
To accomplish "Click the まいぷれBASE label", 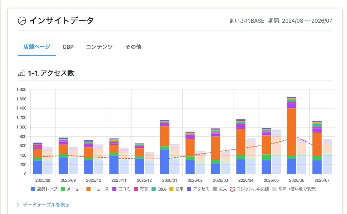I will pos(247,21).
